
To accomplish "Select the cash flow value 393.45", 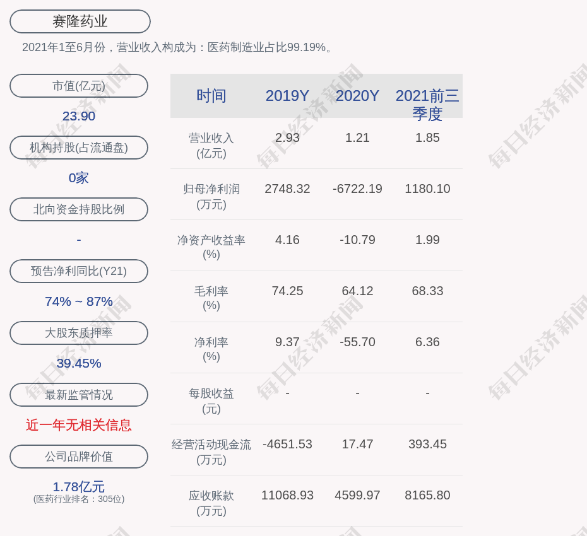I will click(x=427, y=444).
